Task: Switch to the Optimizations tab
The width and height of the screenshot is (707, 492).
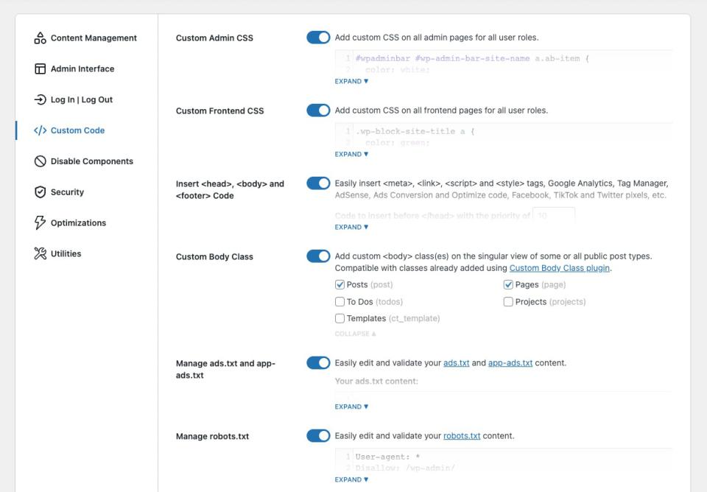Action: pyautogui.click(x=78, y=223)
